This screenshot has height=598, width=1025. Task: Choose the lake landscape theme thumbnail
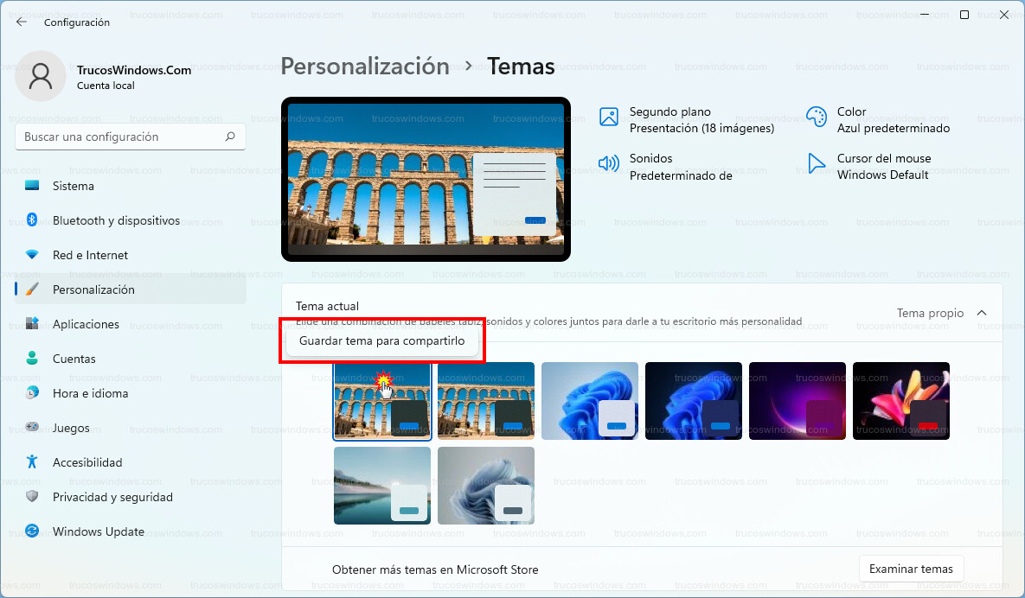click(381, 485)
